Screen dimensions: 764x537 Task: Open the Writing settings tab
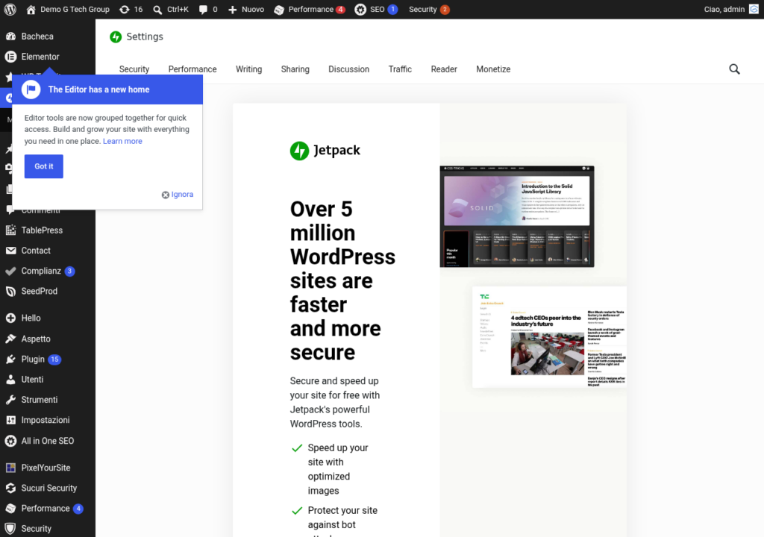(x=249, y=69)
